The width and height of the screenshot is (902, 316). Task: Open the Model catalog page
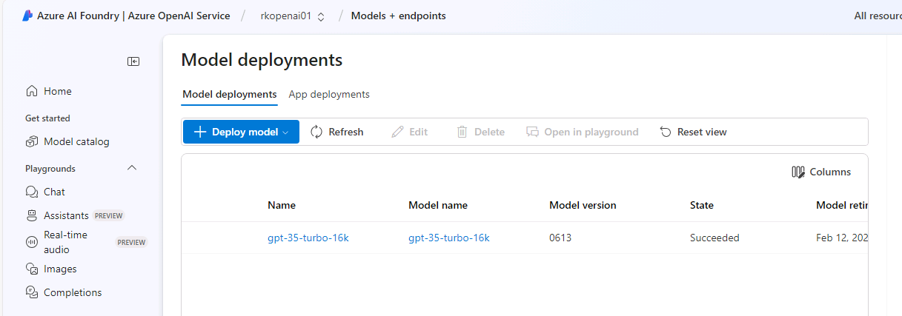click(76, 142)
